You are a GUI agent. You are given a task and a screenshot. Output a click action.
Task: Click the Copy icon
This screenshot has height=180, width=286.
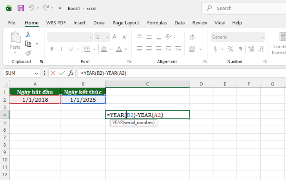pos(28,44)
